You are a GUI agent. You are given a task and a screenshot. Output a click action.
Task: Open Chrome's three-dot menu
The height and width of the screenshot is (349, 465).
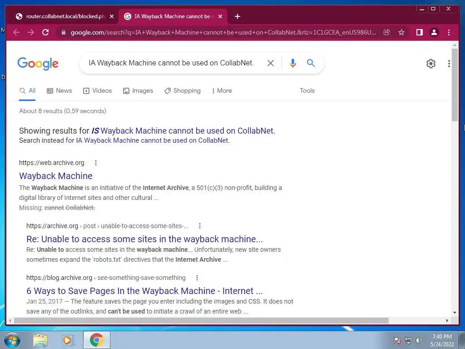449,32
